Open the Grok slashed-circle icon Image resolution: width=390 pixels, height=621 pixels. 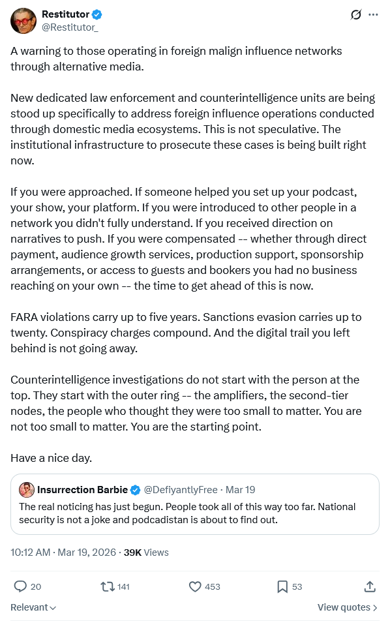pyautogui.click(x=356, y=14)
